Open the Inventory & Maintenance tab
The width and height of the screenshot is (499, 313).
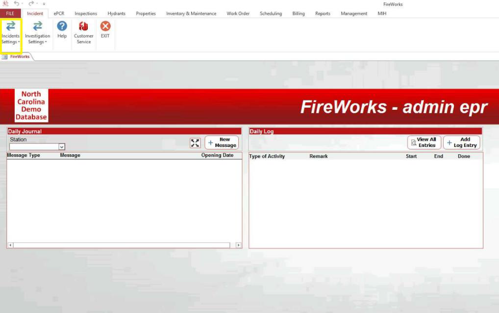[x=191, y=13]
